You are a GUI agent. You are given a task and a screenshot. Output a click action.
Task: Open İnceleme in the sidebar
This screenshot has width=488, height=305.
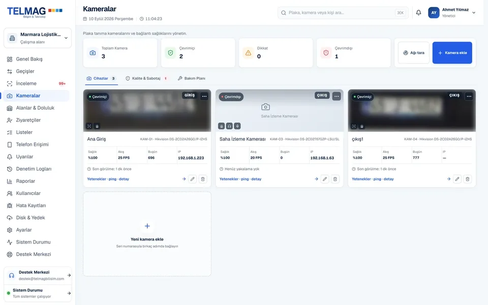coord(36,83)
